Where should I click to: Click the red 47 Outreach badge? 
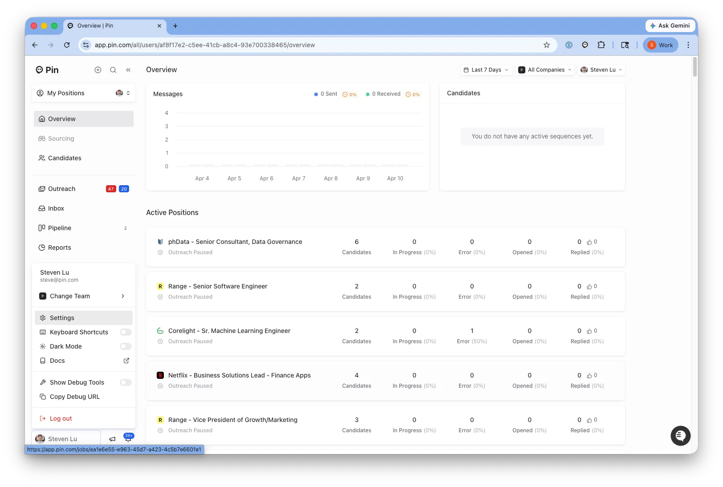(111, 189)
